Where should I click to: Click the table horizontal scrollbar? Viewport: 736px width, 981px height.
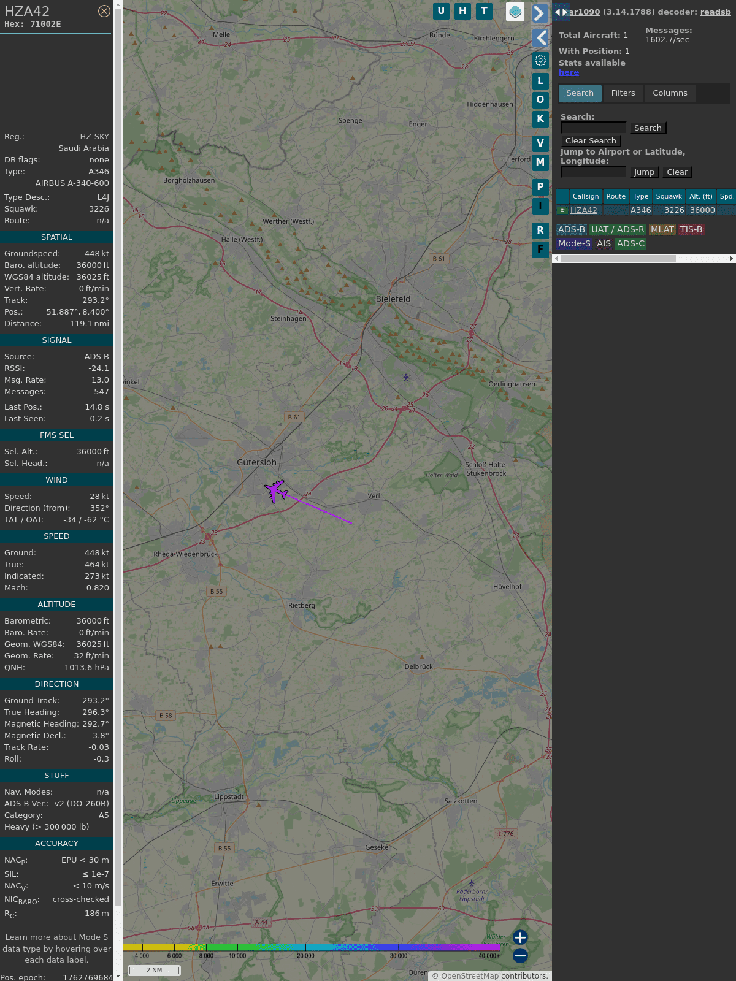tap(618, 259)
